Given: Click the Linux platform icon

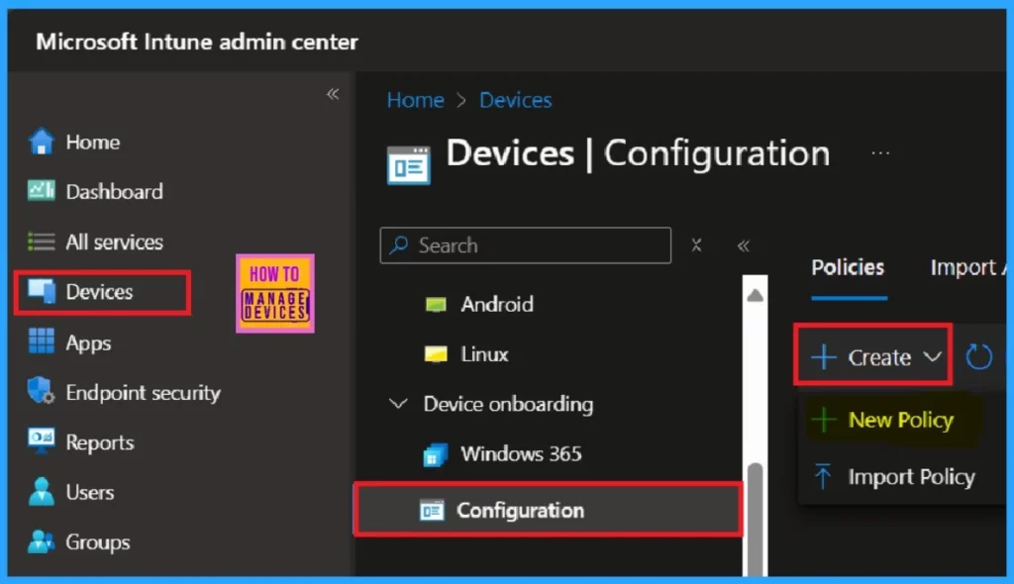Looking at the screenshot, I should coord(436,353).
